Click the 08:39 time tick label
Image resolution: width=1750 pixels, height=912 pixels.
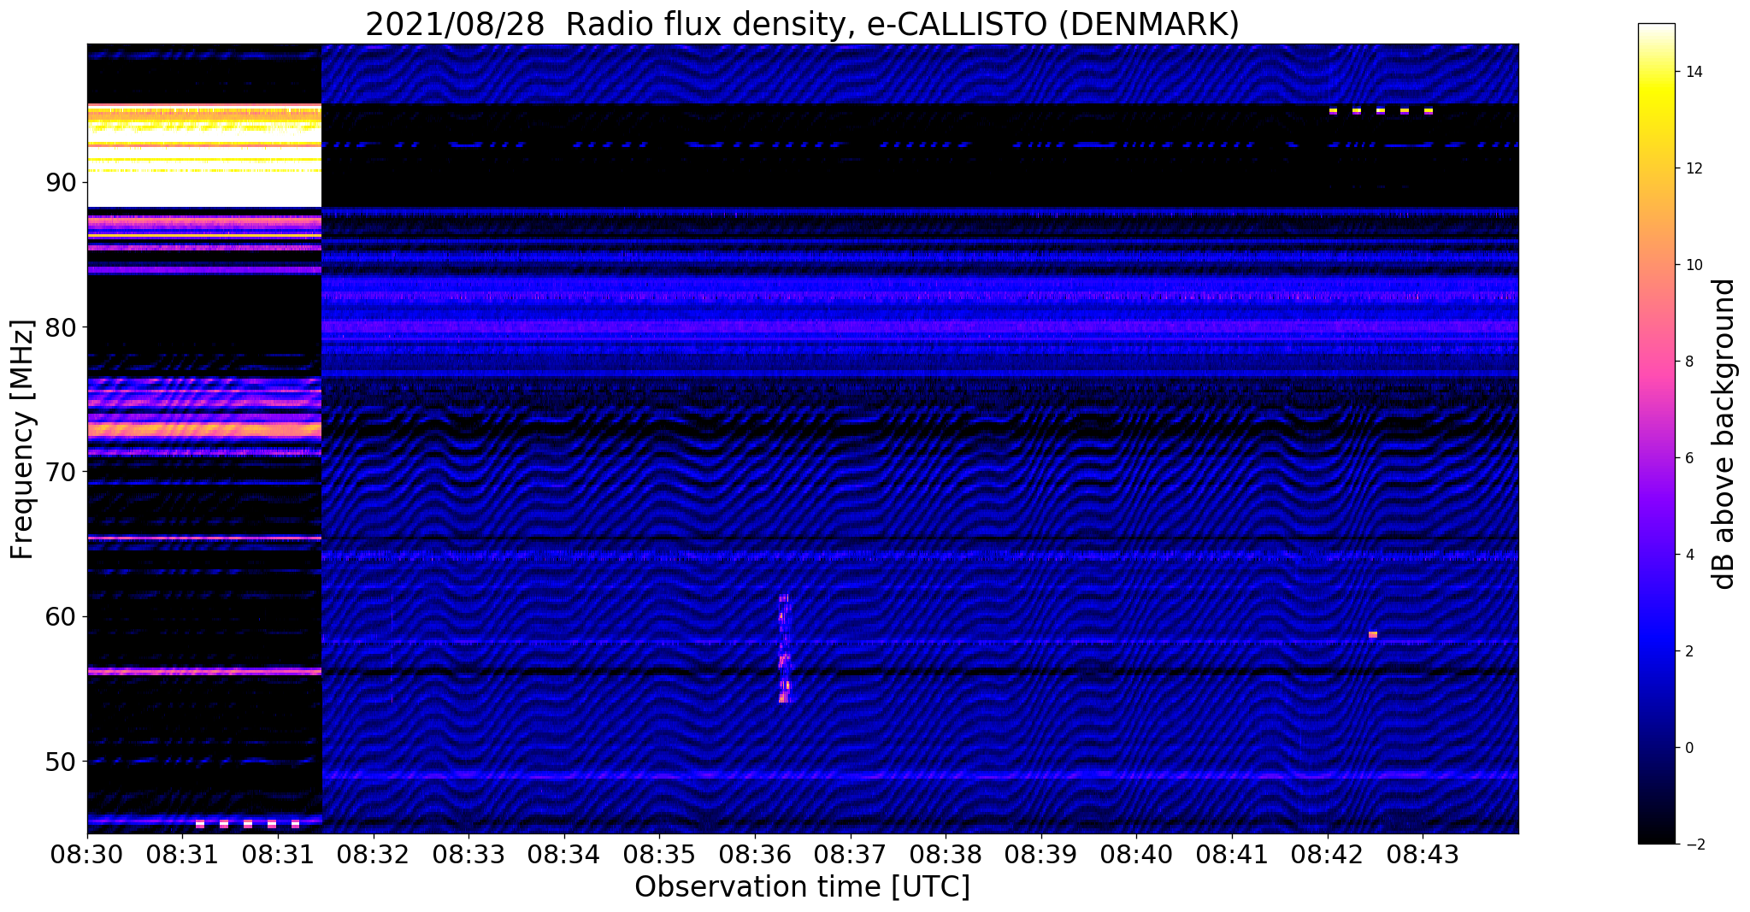[x=1041, y=855]
